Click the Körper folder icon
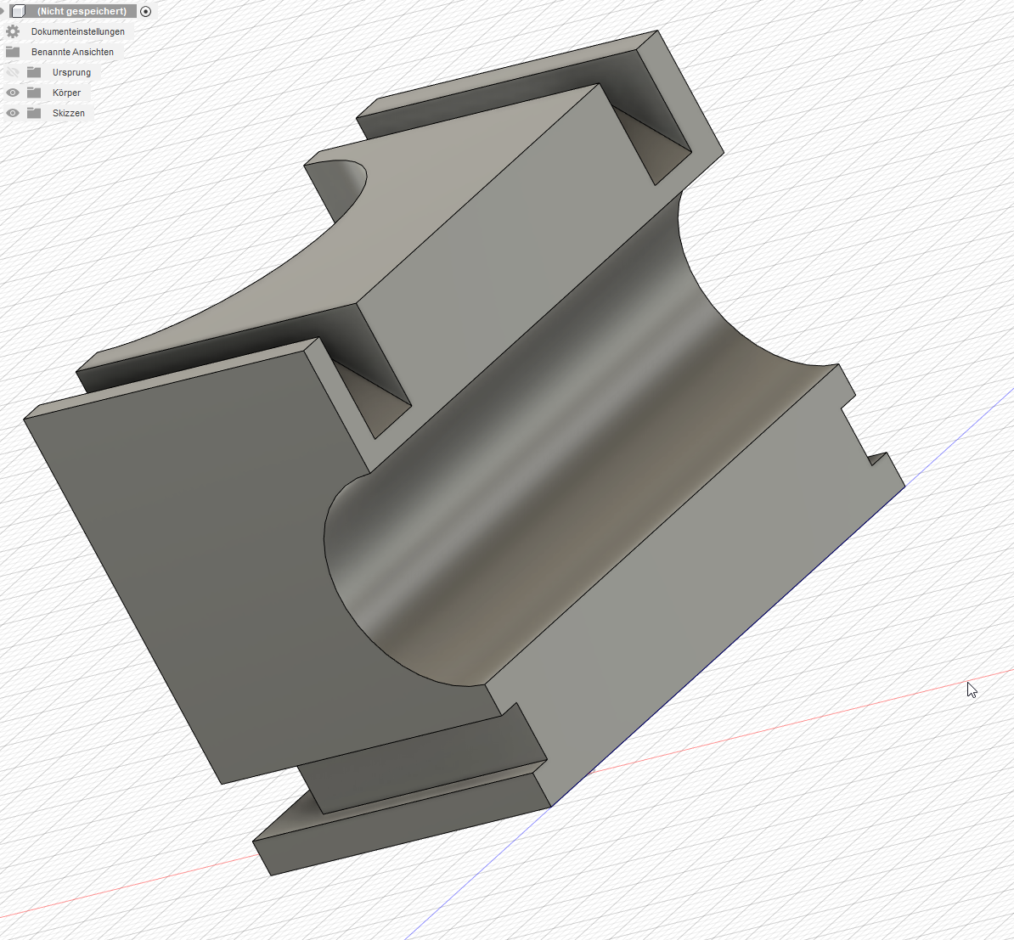The image size is (1014, 940). point(34,93)
